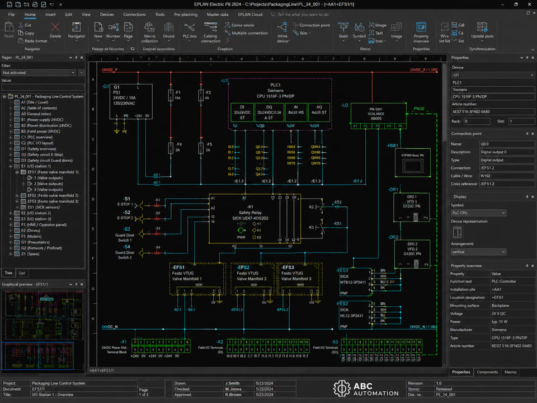537x403 pixels.
Task: Close the Connection point panel
Action: tap(533, 134)
